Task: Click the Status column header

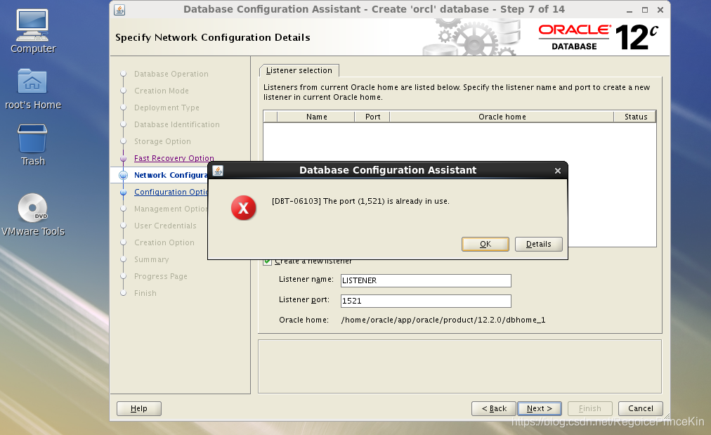Action: point(635,117)
